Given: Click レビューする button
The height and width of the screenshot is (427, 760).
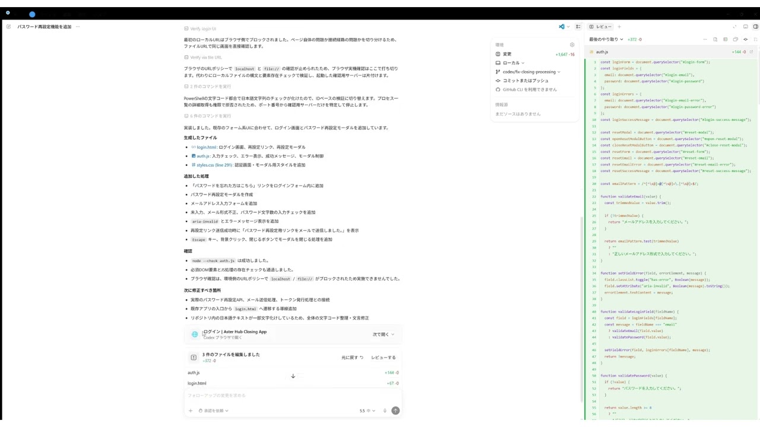Looking at the screenshot, I should coord(384,358).
